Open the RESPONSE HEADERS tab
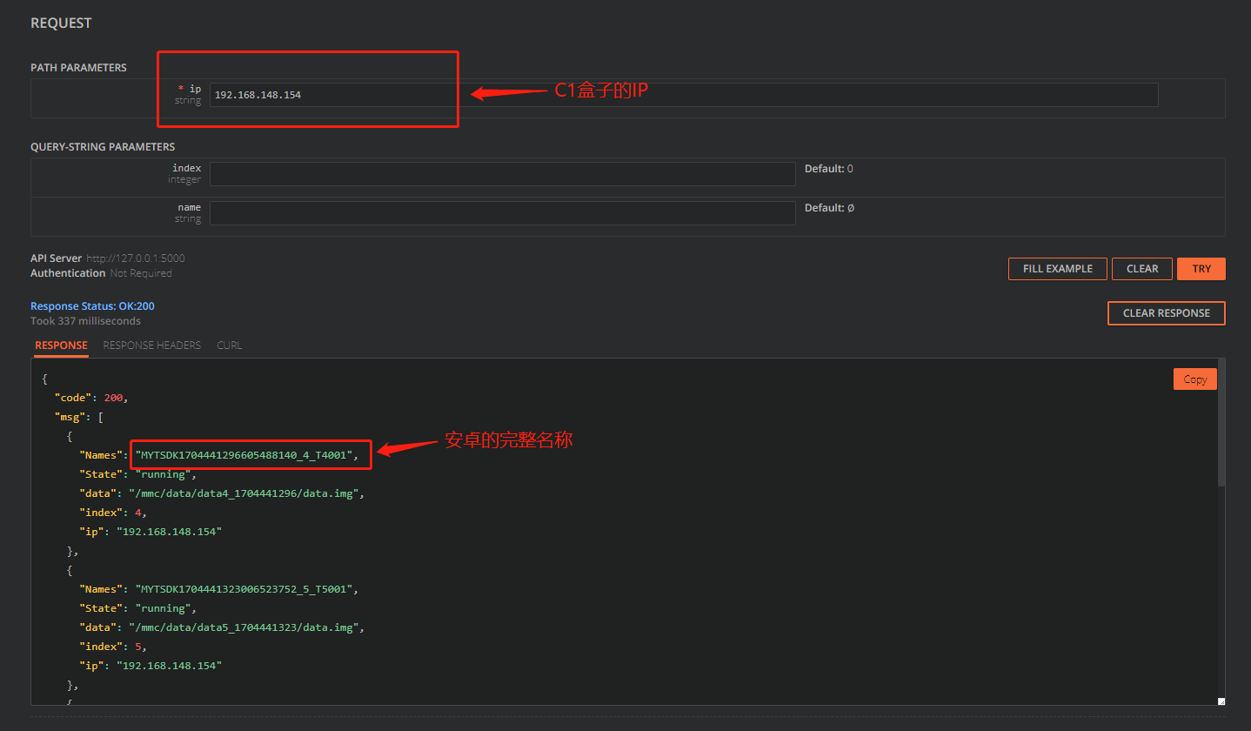Image resolution: width=1251 pixels, height=731 pixels. (151, 345)
